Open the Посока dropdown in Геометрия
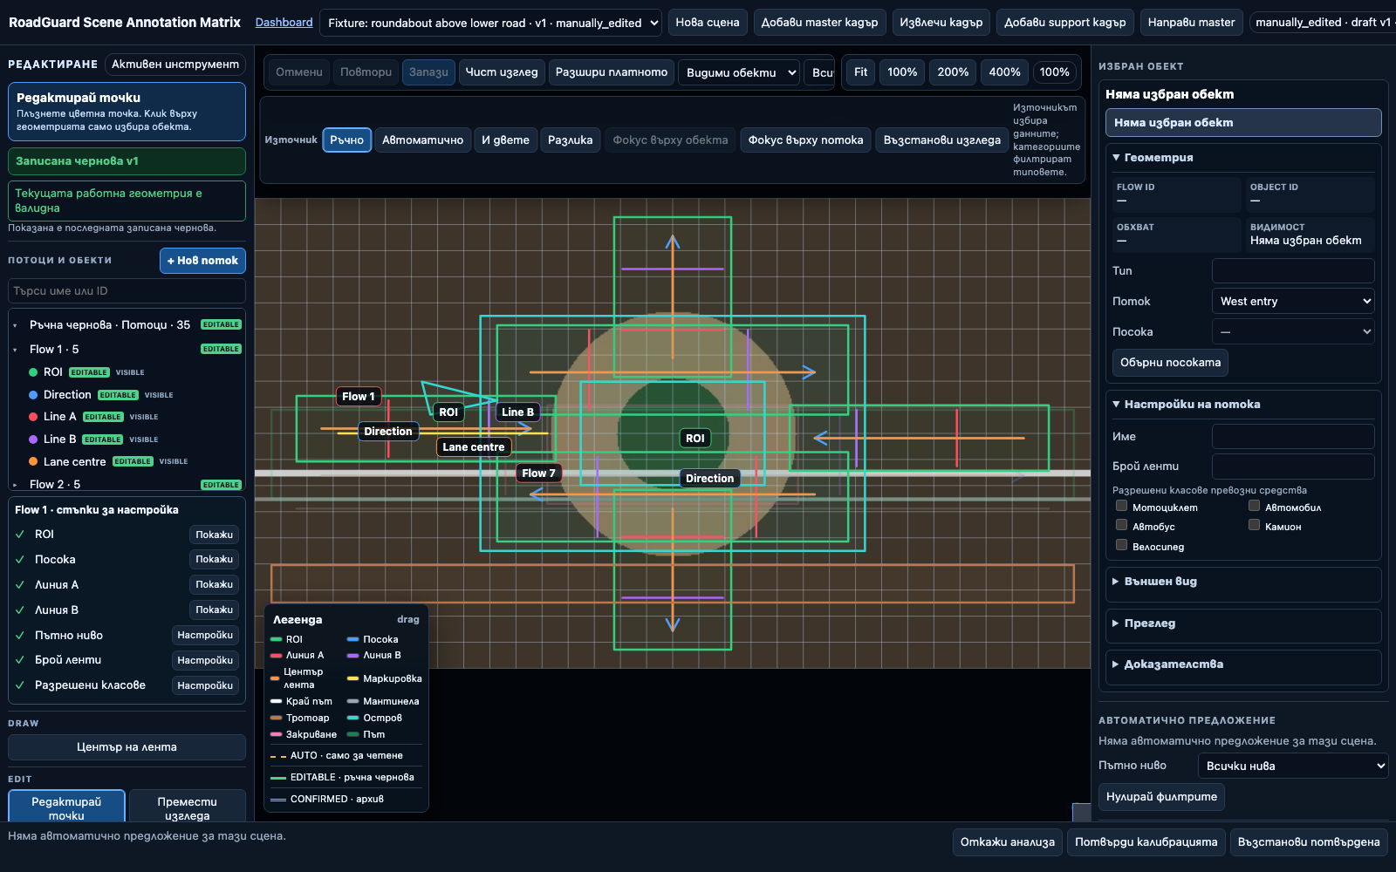The height and width of the screenshot is (872, 1396). click(1293, 331)
